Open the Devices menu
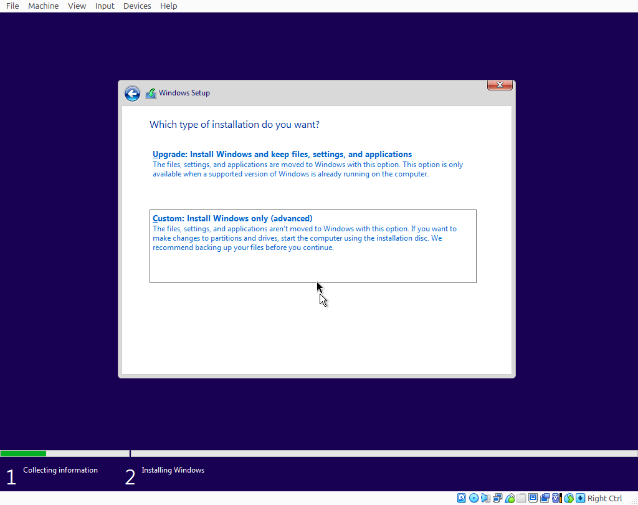 point(137,6)
